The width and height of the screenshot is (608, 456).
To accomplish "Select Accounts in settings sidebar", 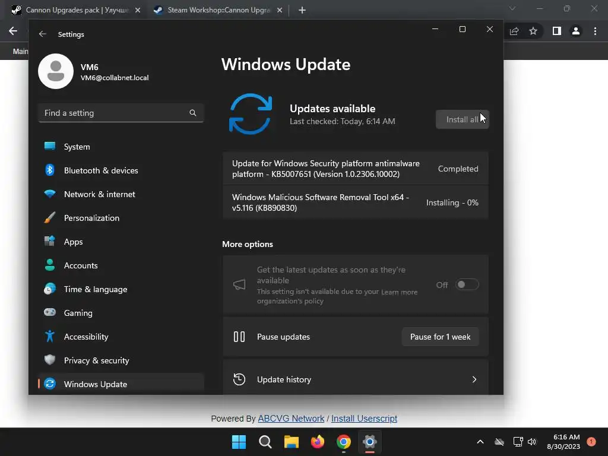I will click(121, 265).
